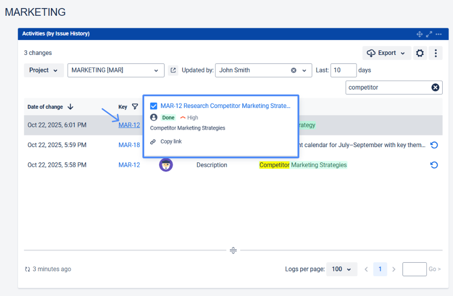Click refresh icon next to 3 minutes ago
Screen dimensions: 453x296
27,269
